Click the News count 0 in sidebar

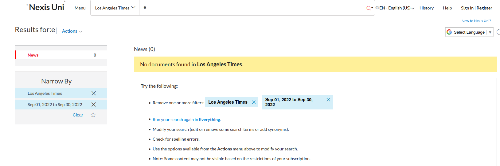click(x=95, y=55)
